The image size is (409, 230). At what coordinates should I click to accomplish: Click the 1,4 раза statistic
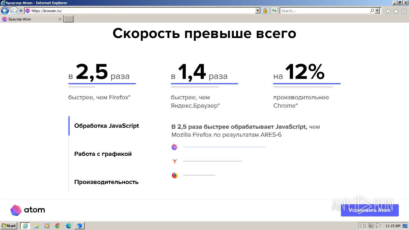click(x=199, y=72)
